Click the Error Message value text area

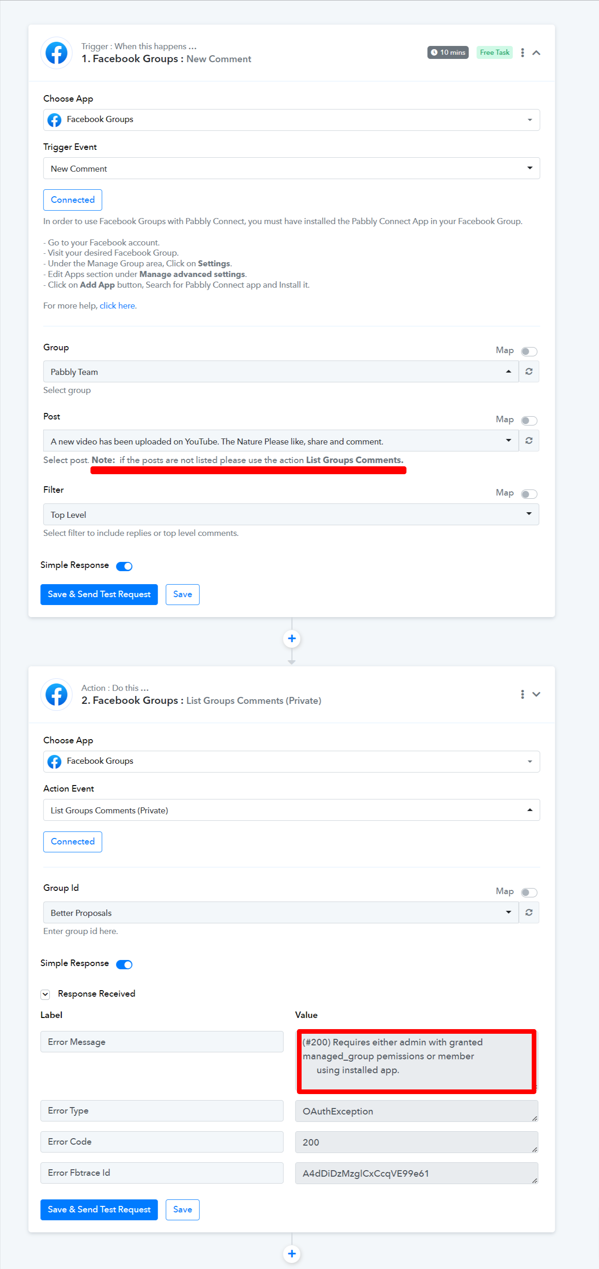tap(416, 1060)
